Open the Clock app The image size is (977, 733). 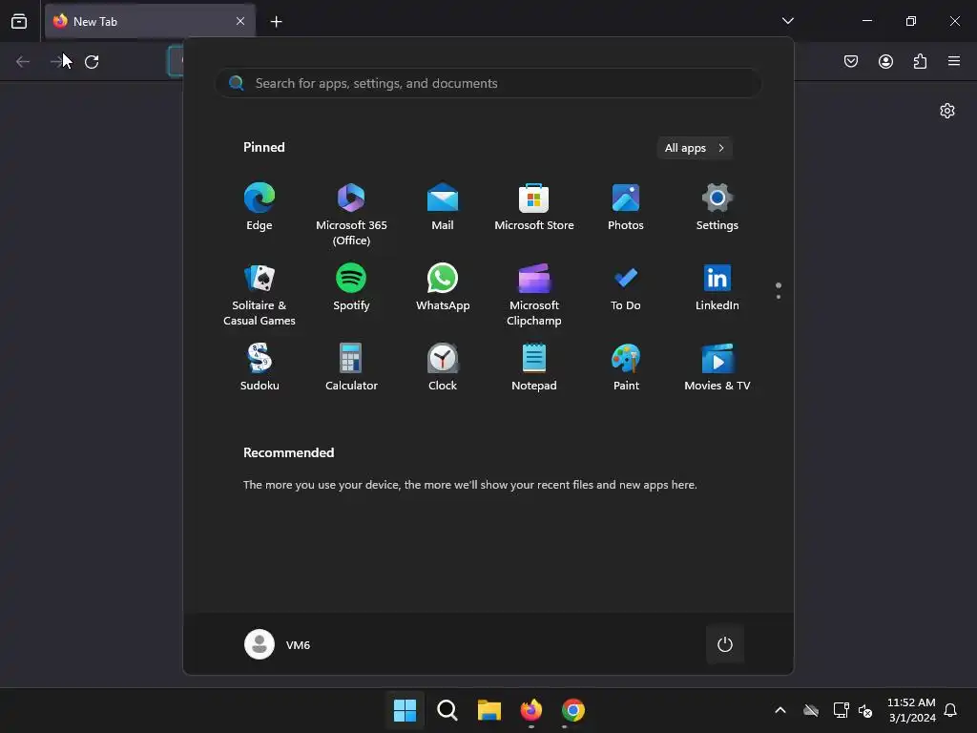click(443, 367)
